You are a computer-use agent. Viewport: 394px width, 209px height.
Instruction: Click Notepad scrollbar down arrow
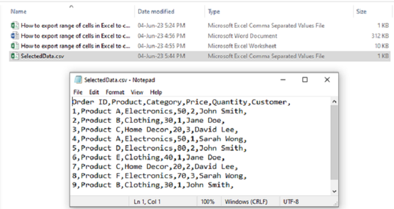(334, 191)
